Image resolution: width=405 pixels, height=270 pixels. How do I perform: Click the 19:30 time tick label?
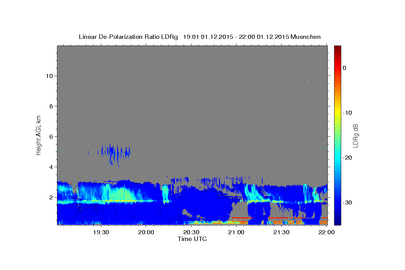tap(101, 232)
